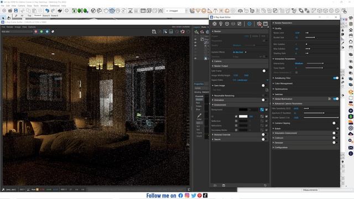
Task: Open the Extensions menu in SketchUp
Action: pyautogui.click(x=55, y=6)
